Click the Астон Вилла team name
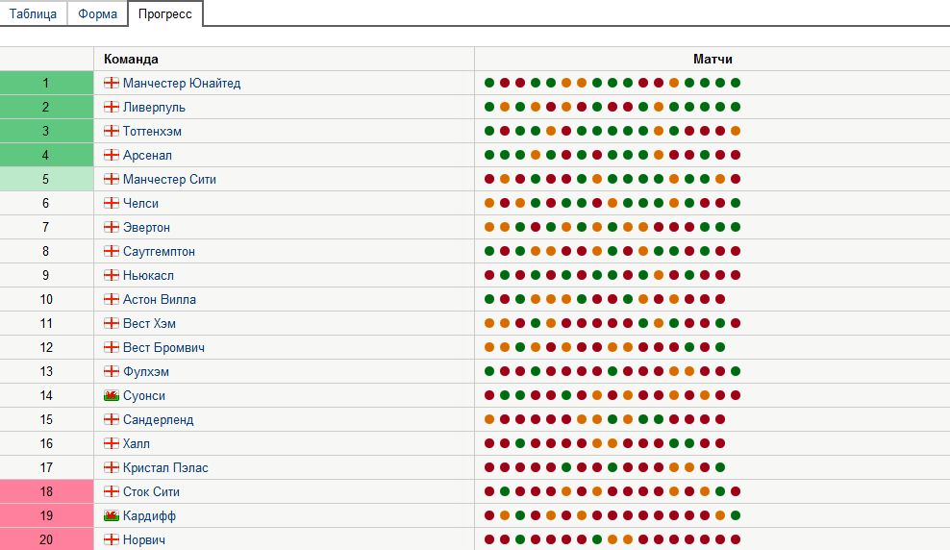The height and width of the screenshot is (550, 950). coord(160,300)
